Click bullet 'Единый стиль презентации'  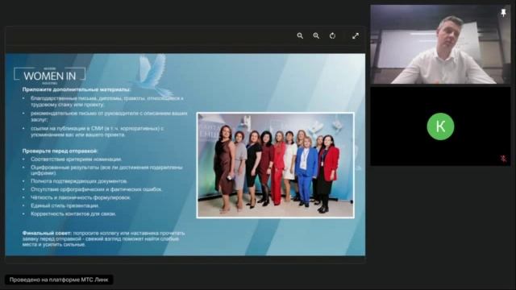click(64, 205)
